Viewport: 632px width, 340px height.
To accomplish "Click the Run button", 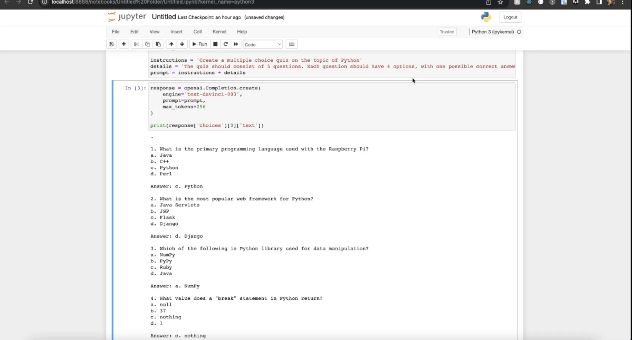I will (200, 44).
